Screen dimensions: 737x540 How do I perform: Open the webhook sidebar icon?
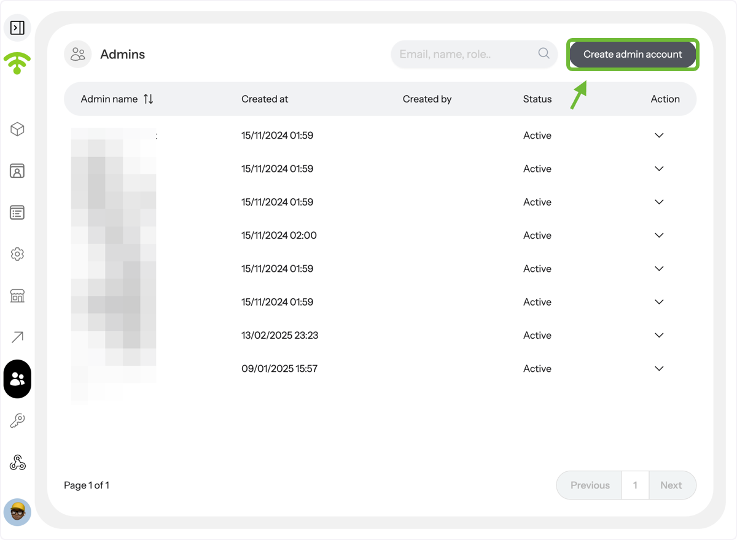tap(17, 463)
